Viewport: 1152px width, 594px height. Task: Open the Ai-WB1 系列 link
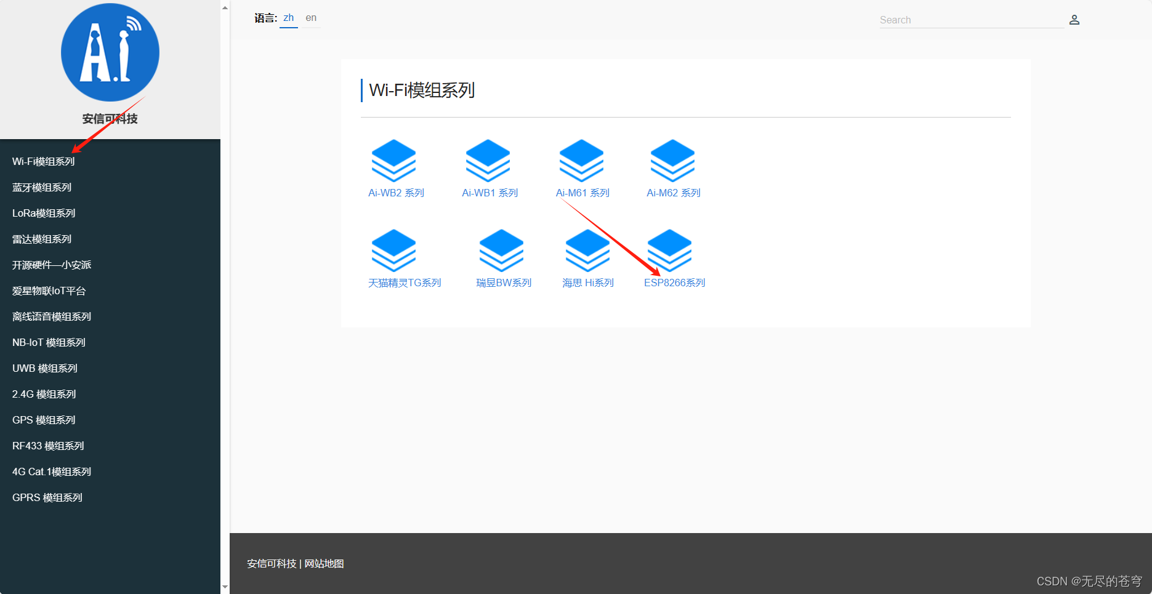(490, 193)
